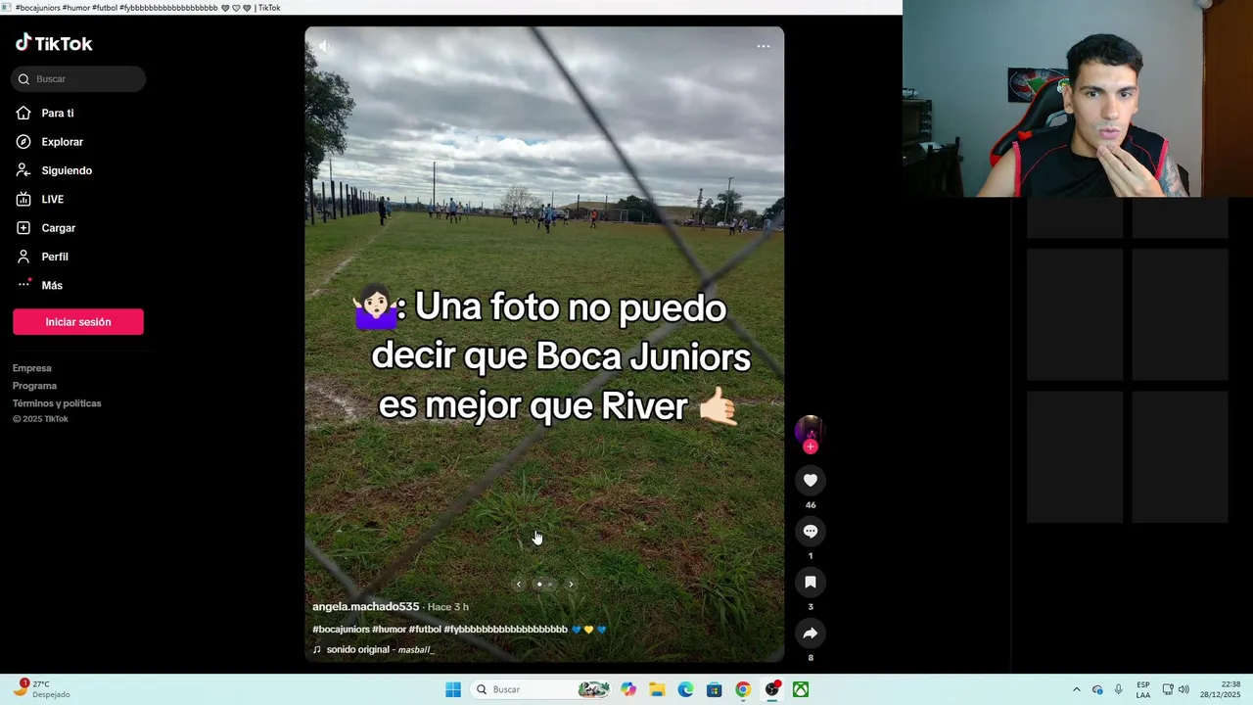Like the video with heart icon
This screenshot has width=1253, height=705.
[x=811, y=481]
